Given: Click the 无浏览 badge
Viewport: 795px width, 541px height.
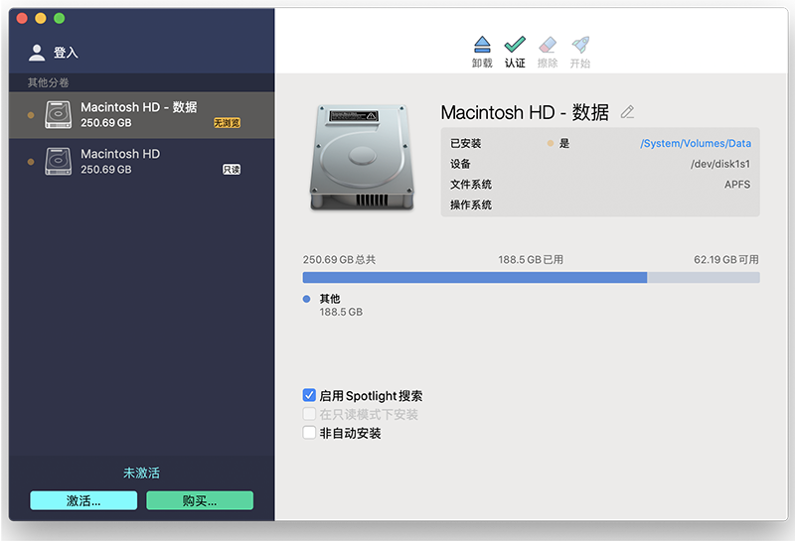Looking at the screenshot, I should 227,122.
